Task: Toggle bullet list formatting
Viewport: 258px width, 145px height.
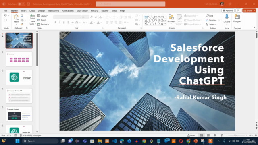Action: (x=107, y=17)
